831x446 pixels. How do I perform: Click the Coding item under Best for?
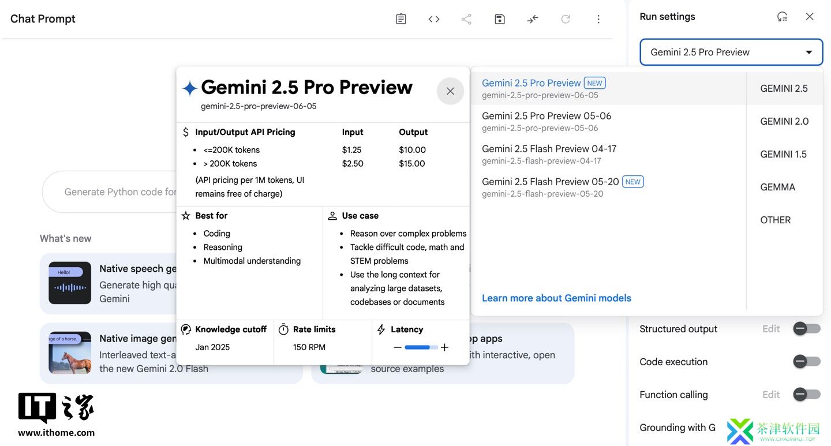point(217,234)
